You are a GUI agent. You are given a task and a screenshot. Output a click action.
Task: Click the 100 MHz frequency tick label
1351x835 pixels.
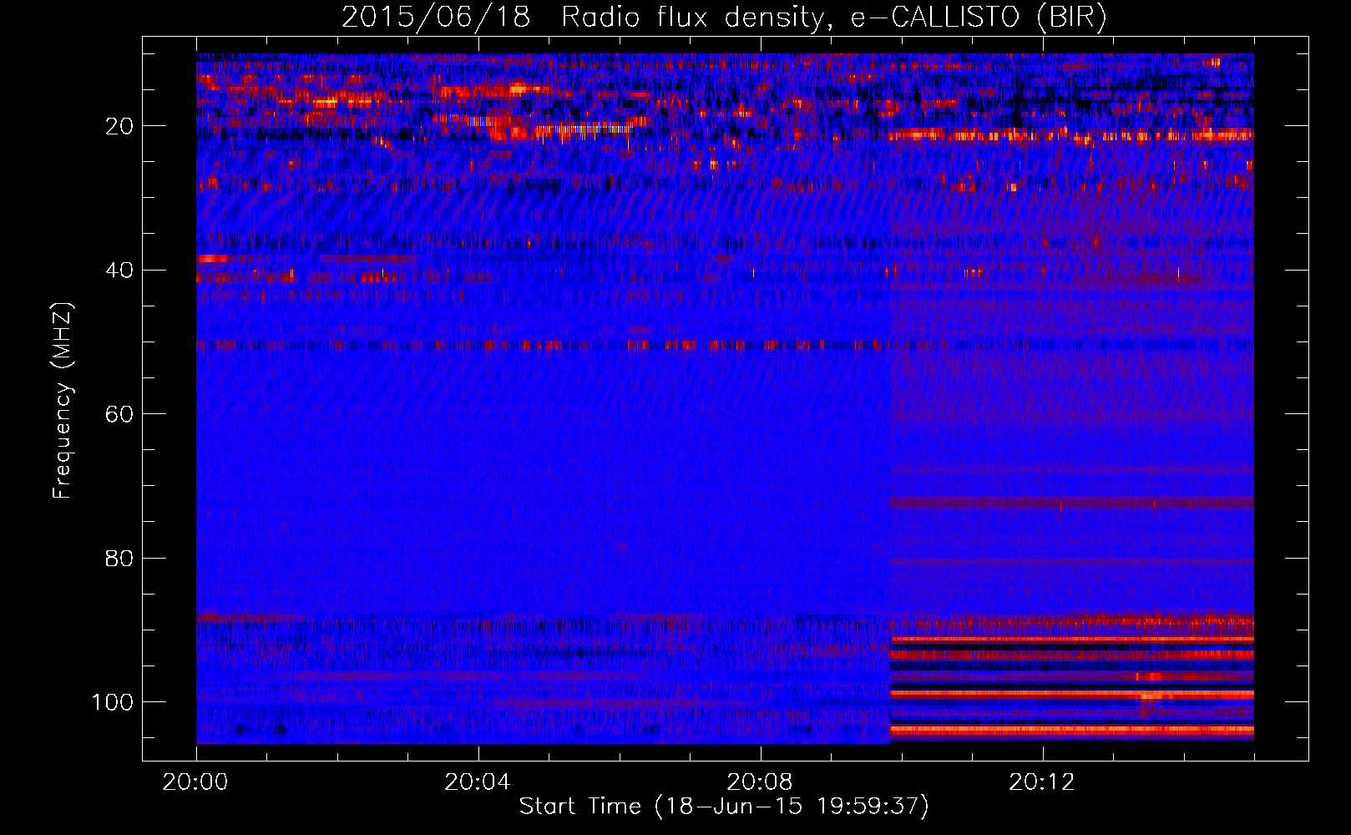[x=114, y=702]
